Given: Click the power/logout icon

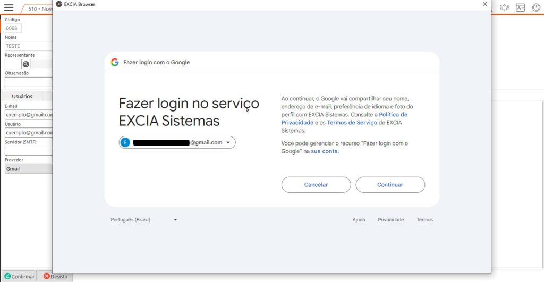Looking at the screenshot, I should coord(537,7).
